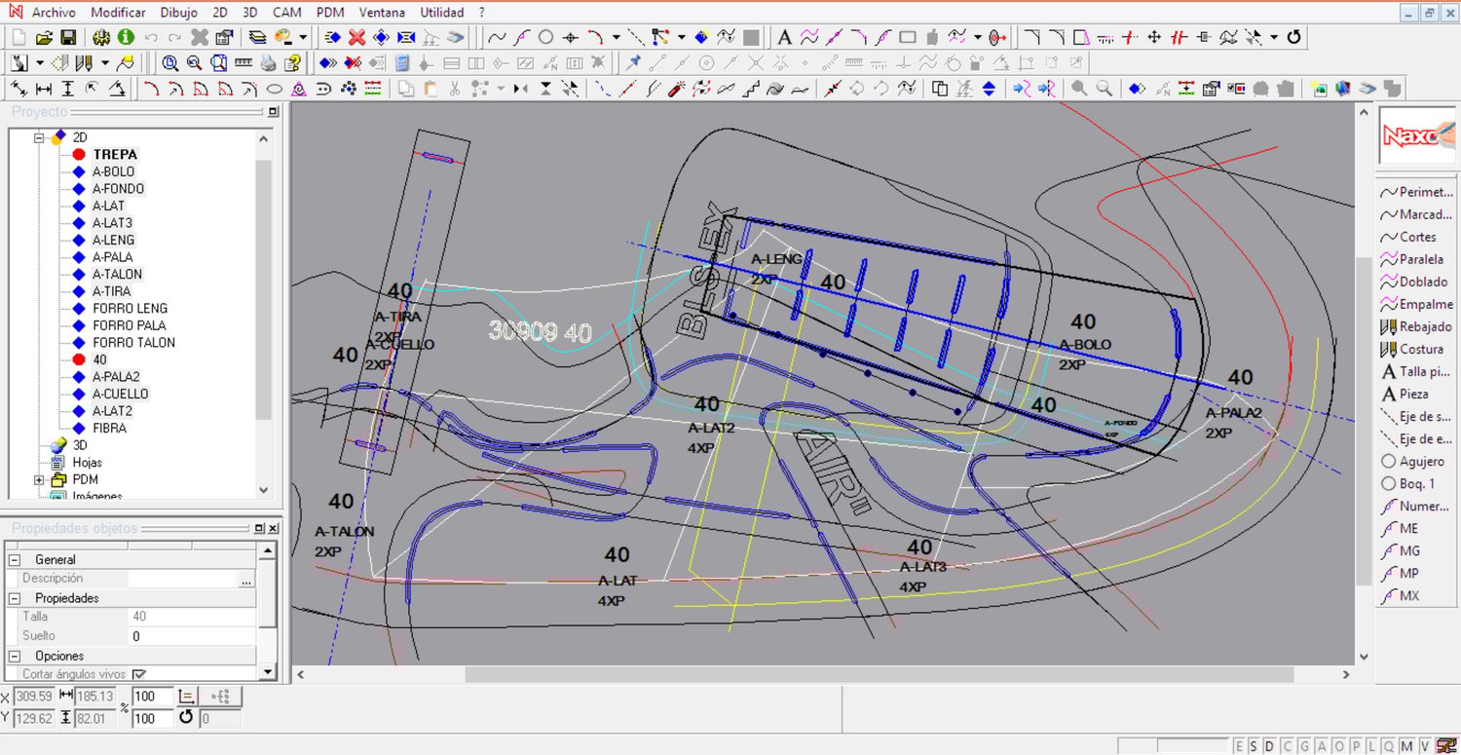Select the text 'A' tool in toolbar
1461x755 pixels.
point(784,38)
